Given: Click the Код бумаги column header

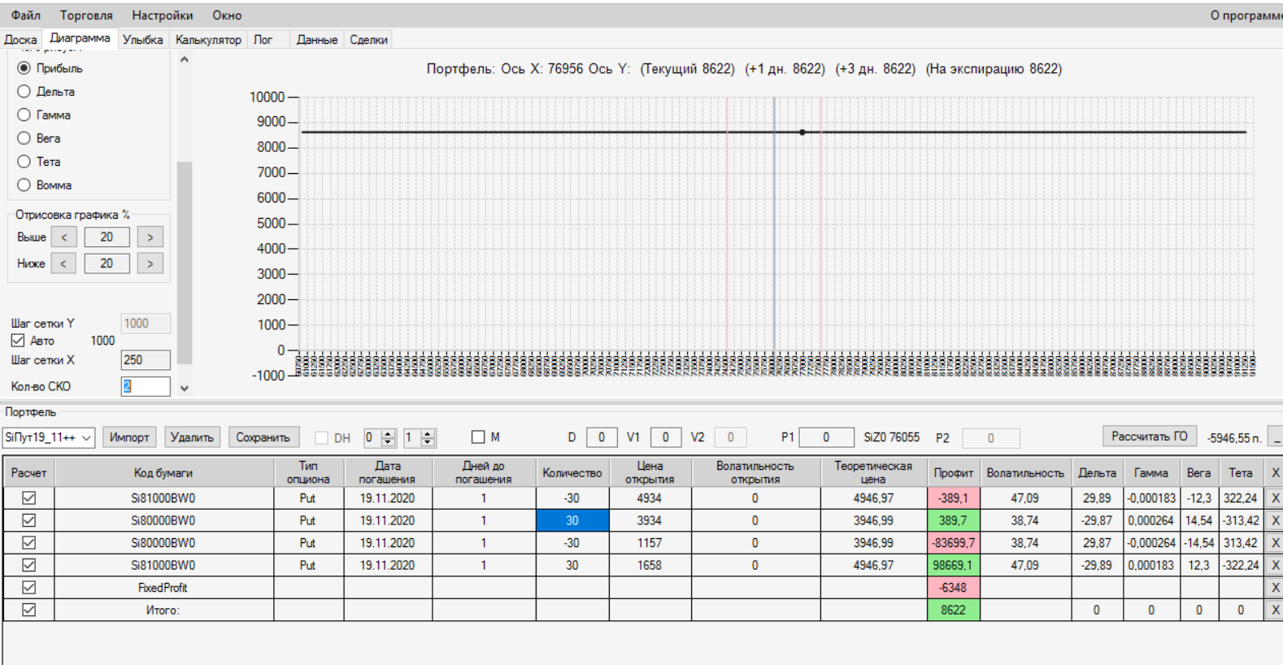Looking at the screenshot, I should [x=163, y=472].
